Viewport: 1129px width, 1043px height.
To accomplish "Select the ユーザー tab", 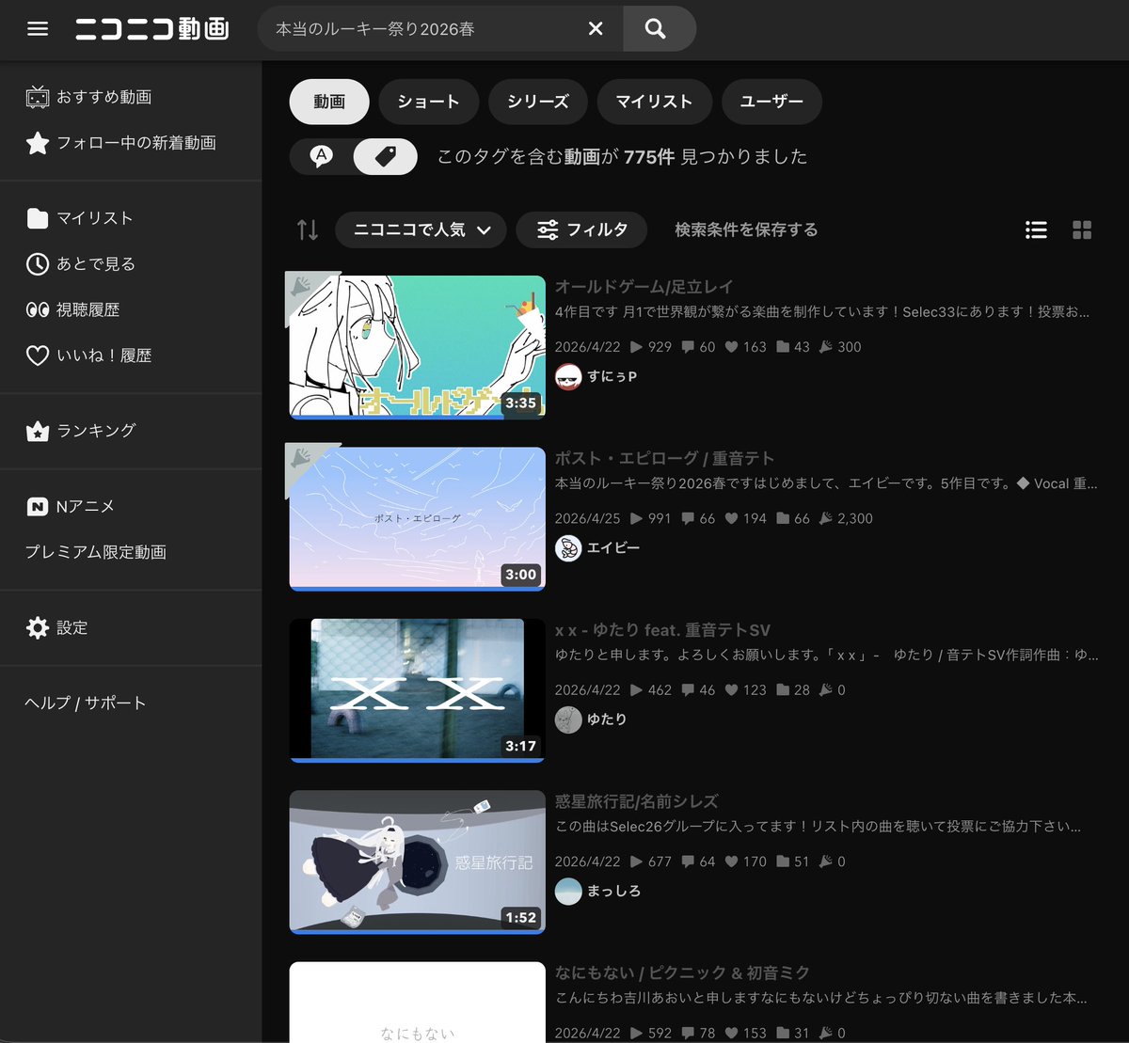I will click(771, 102).
